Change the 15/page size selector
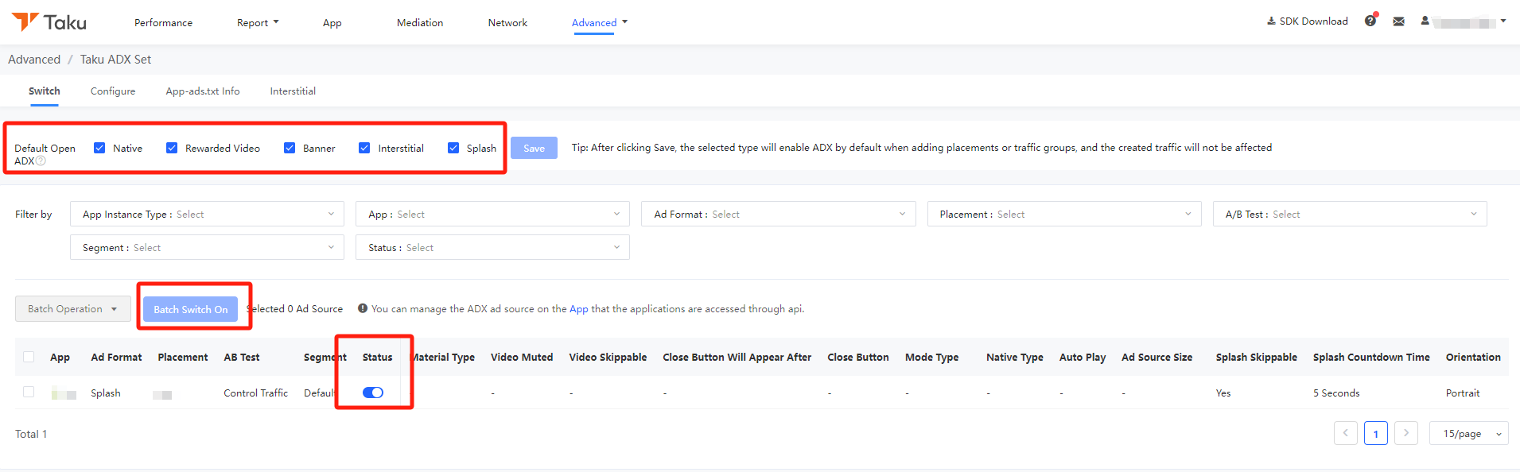1520x472 pixels. 1468,434
